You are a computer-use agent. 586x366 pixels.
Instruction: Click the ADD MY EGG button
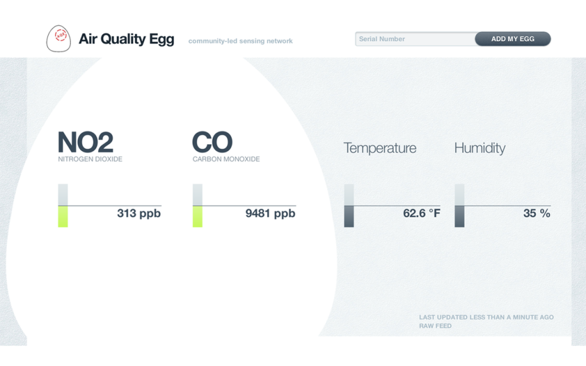[513, 39]
